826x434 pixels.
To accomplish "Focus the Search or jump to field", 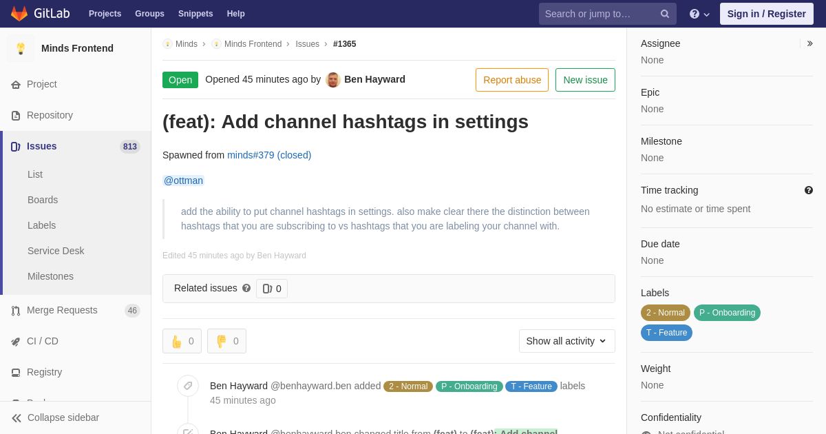I will click(x=599, y=14).
